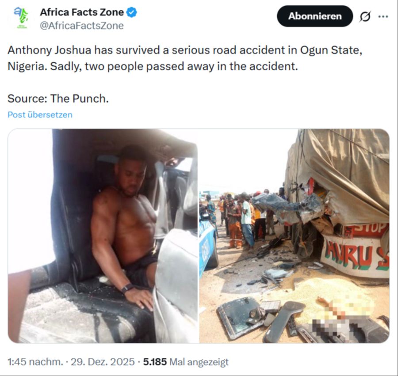Screen dimensions: 398x376
Task: Click the first tweet line mentioning Ogun State
Action: click(185, 50)
